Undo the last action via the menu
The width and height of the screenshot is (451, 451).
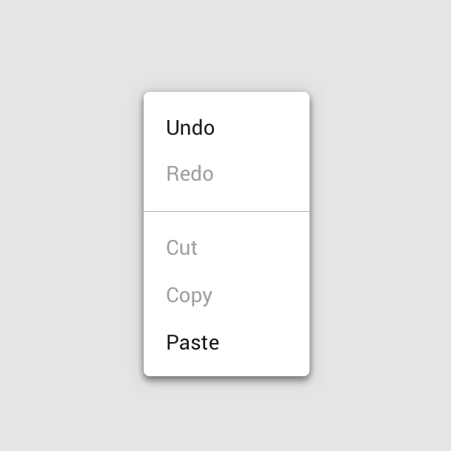point(190,128)
